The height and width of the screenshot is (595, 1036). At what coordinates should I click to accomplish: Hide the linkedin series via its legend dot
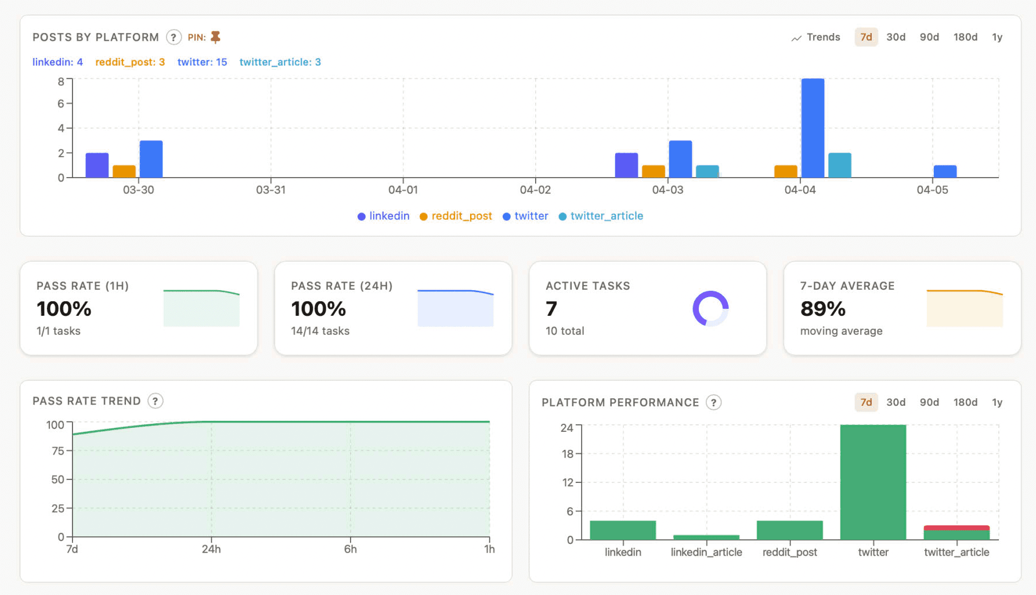[x=362, y=215]
